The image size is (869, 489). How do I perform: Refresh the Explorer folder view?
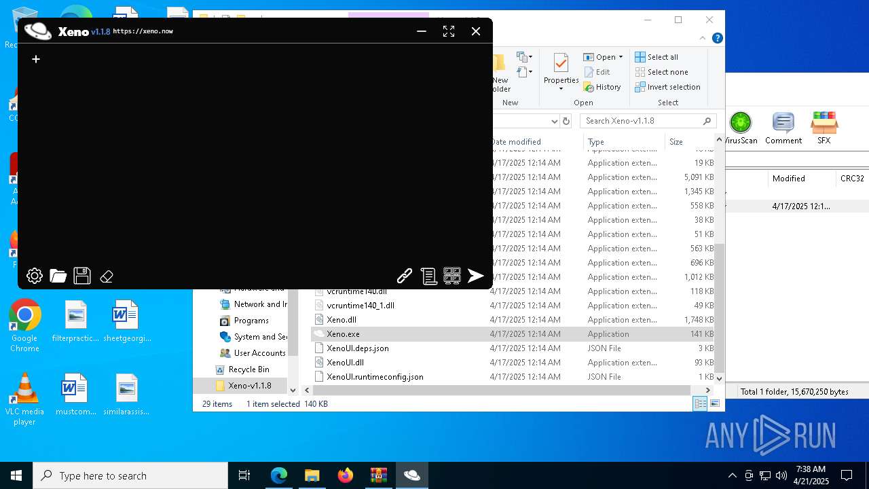pos(566,121)
